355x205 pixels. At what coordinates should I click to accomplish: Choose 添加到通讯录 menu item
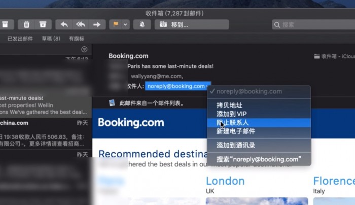[259, 145]
